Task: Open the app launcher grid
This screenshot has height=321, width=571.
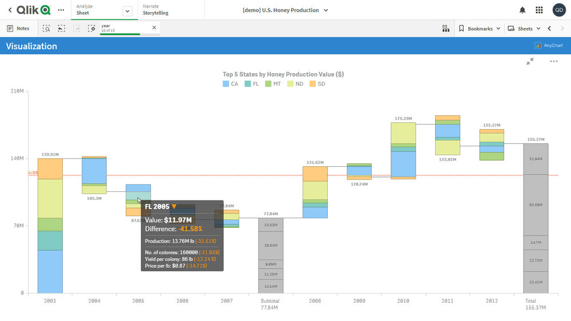Action: tap(539, 10)
